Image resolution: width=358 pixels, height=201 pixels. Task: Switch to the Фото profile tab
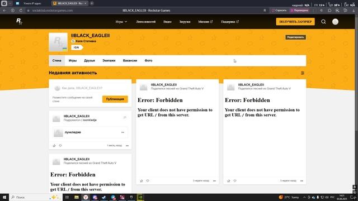148,61
